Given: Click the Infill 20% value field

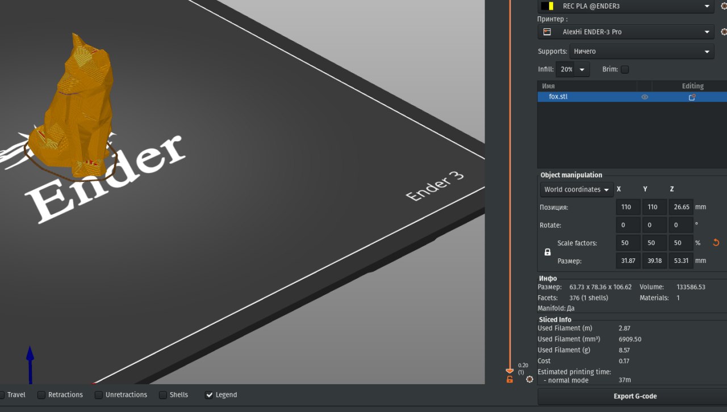Looking at the screenshot, I should click(x=565, y=69).
